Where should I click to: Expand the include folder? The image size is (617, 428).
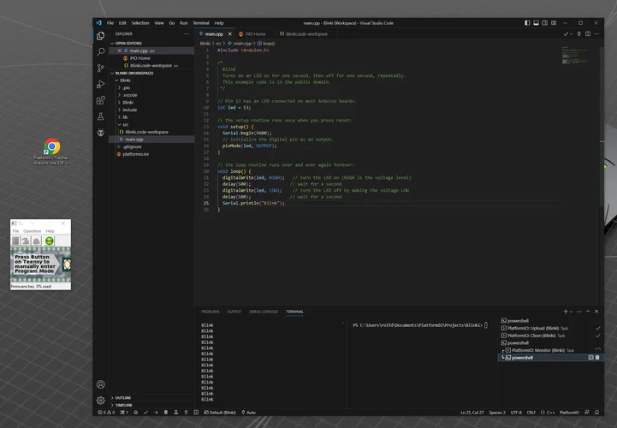click(x=129, y=110)
